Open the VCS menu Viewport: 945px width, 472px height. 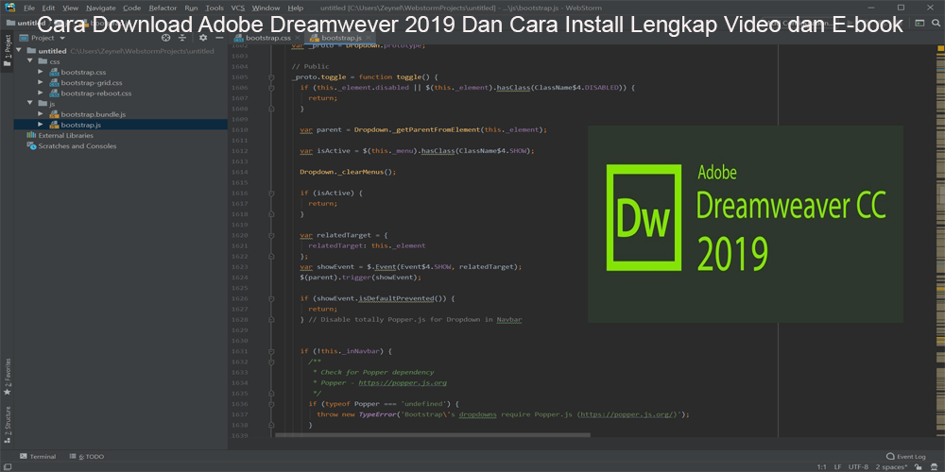(x=238, y=8)
